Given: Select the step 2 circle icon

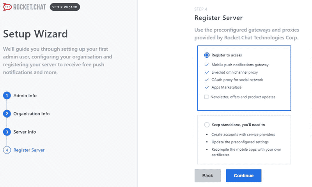Looking at the screenshot, I should tap(7, 114).
